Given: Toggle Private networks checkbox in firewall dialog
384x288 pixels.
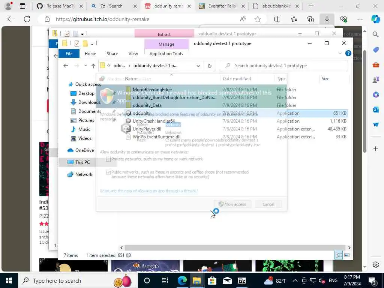Looking at the screenshot, I should 108,159.
